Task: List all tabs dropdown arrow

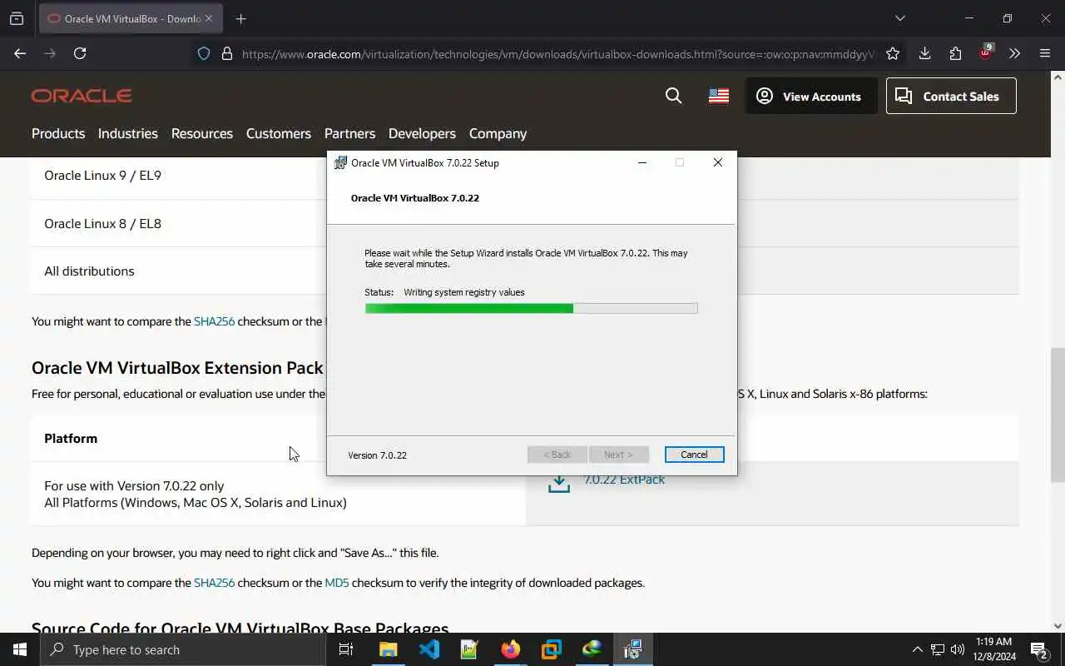Action: (899, 18)
